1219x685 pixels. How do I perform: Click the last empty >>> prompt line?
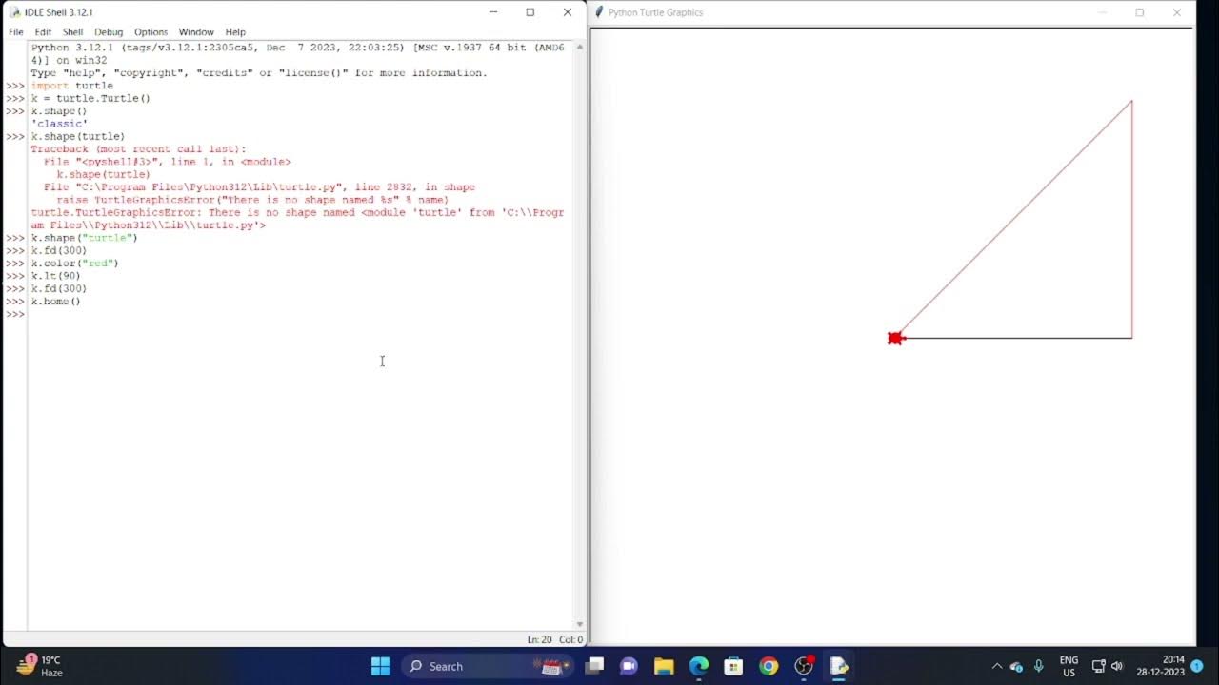point(14,314)
